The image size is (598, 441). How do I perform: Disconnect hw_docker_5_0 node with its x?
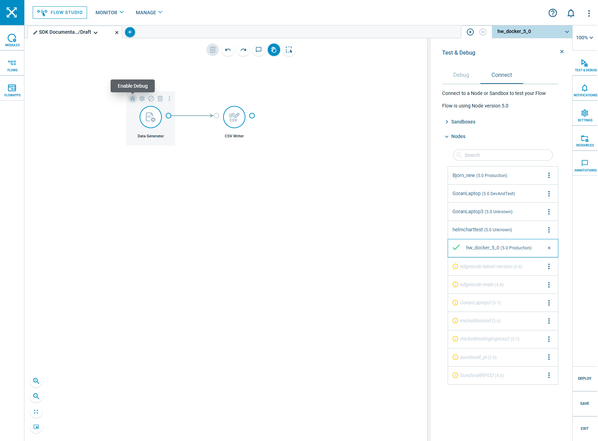(x=549, y=248)
